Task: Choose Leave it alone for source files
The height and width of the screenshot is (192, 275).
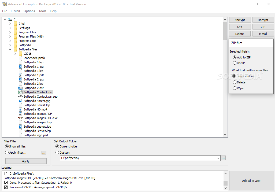Action: click(x=234, y=76)
